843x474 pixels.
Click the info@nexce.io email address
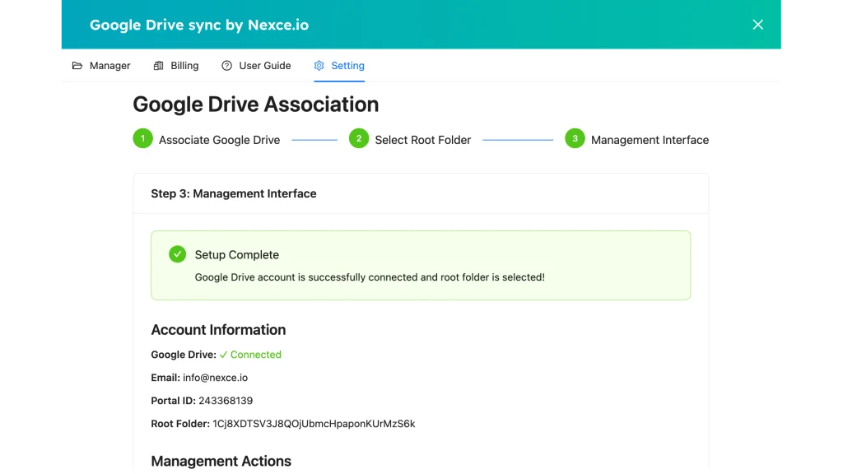pyautogui.click(x=215, y=378)
